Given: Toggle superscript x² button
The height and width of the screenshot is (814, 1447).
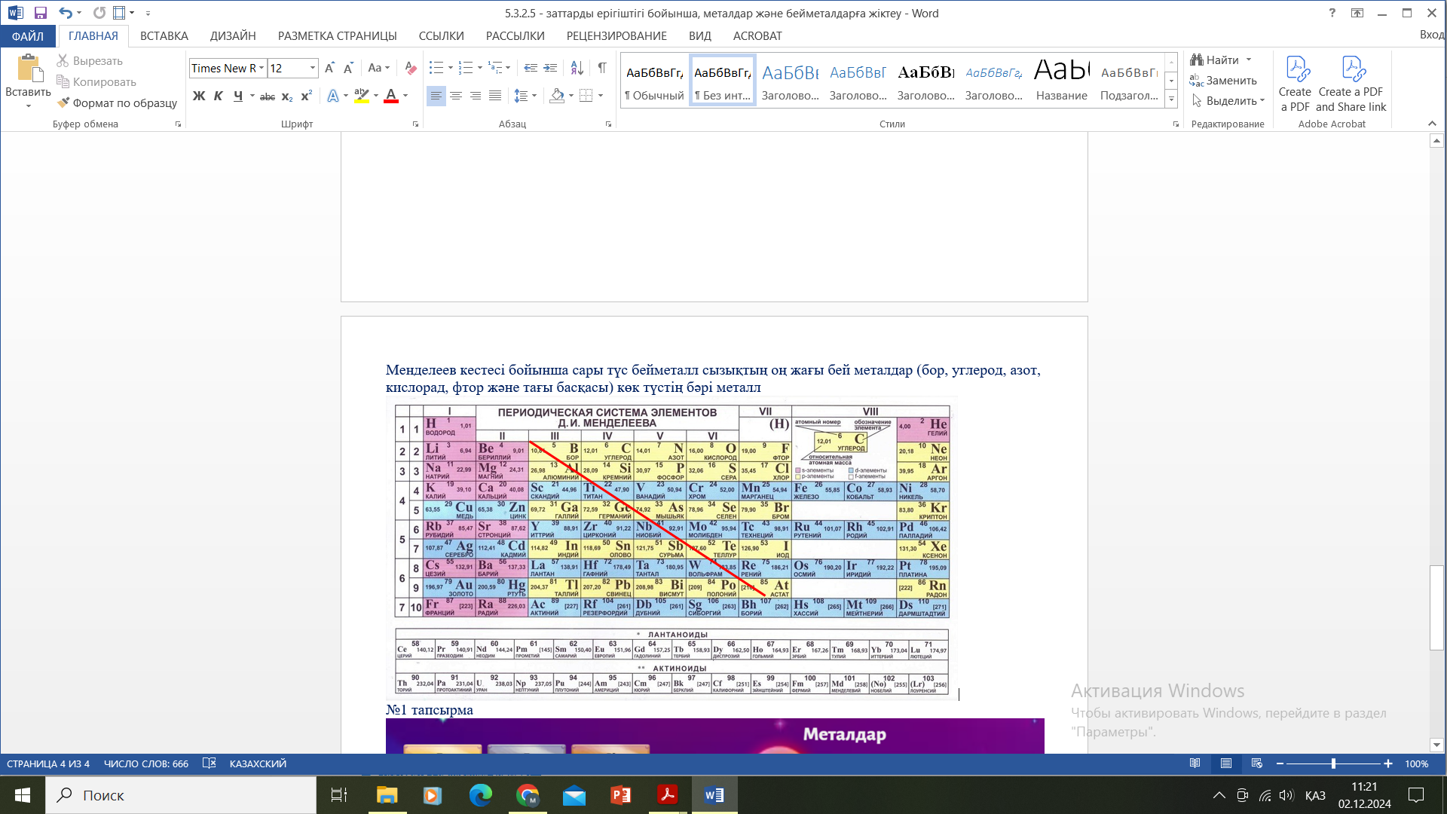Looking at the screenshot, I should click(x=306, y=96).
